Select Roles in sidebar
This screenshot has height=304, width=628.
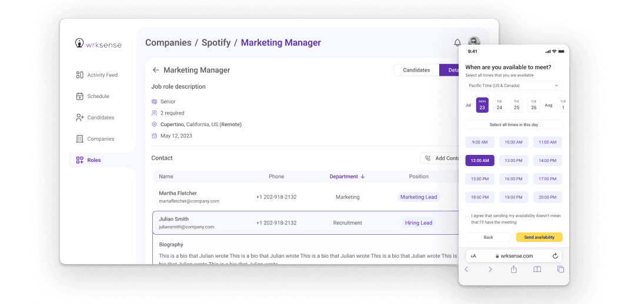click(102, 160)
